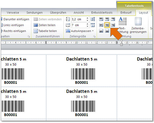This screenshot has height=123, width=154.
Task: Click the Zellen teilen icon
Action: pos(35,25)
